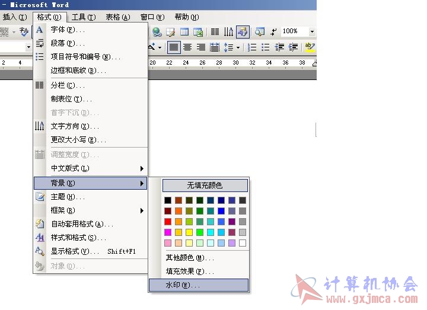
Task: Pick the pure blue color swatch
Action: point(221,211)
